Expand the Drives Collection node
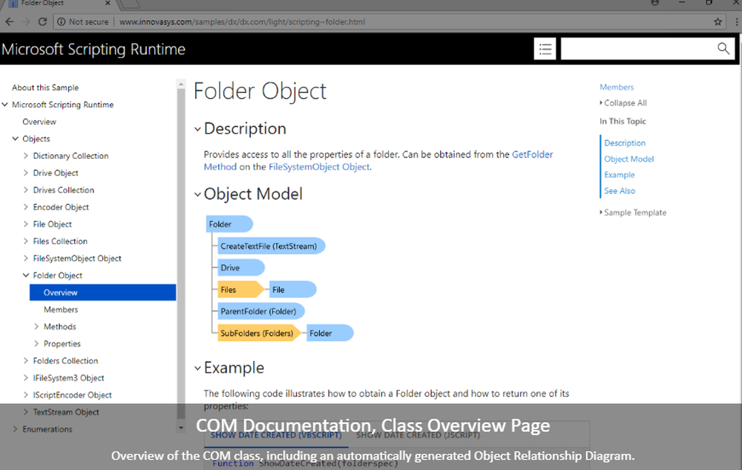 pos(26,190)
